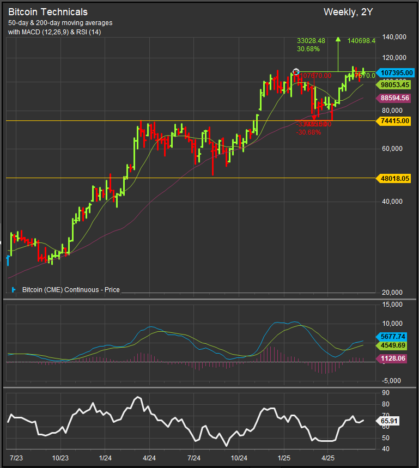419x468 pixels.
Task: Click the 80,000 price axis label
Action: click(x=392, y=111)
